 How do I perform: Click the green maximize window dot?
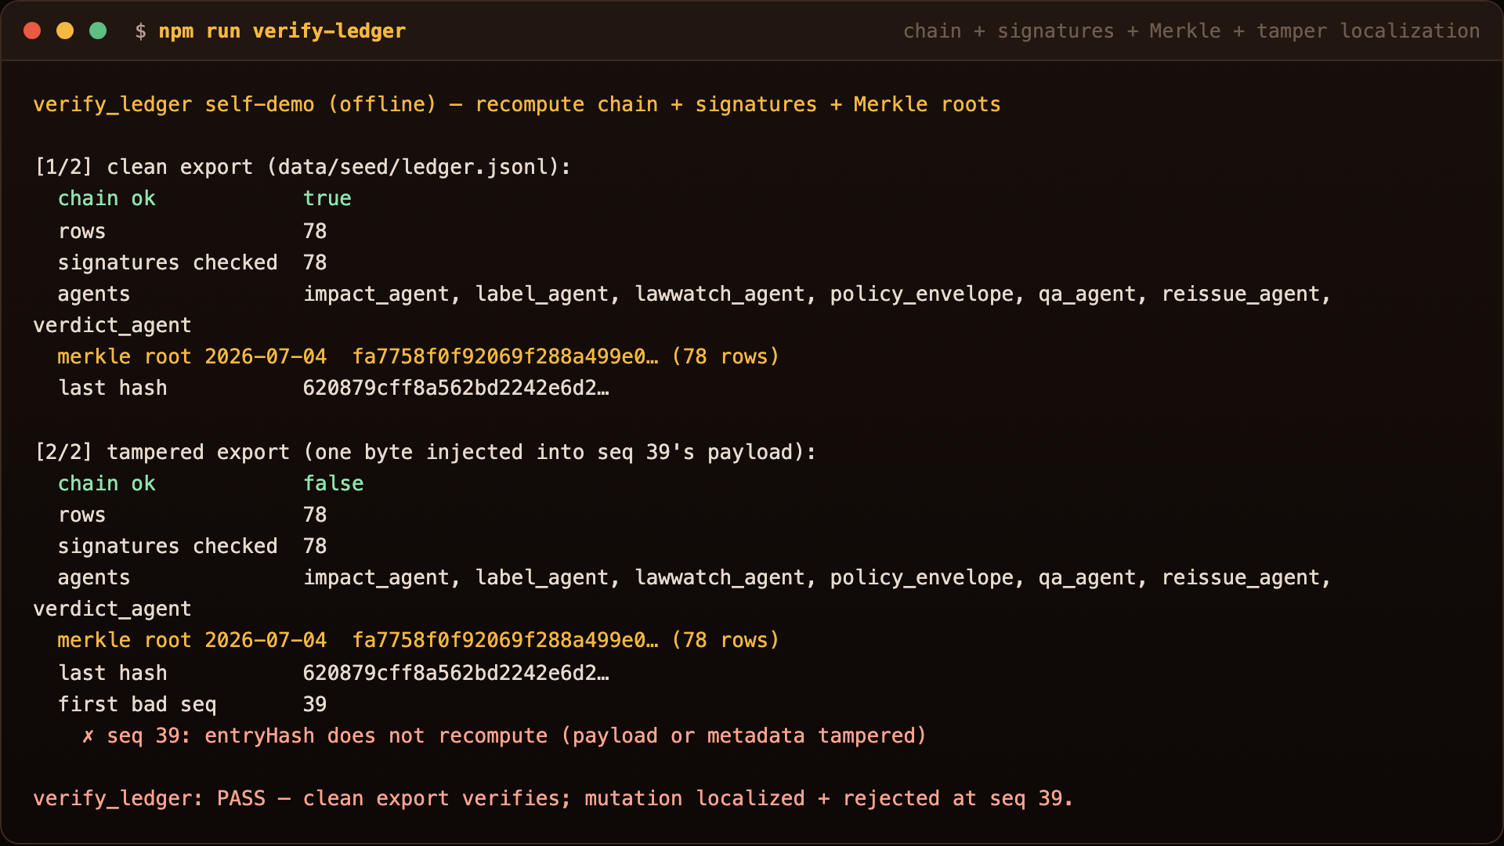tap(98, 31)
